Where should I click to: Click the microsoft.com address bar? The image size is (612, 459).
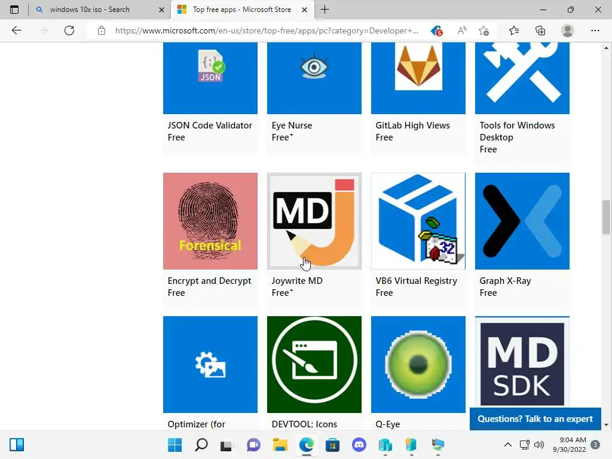267,30
